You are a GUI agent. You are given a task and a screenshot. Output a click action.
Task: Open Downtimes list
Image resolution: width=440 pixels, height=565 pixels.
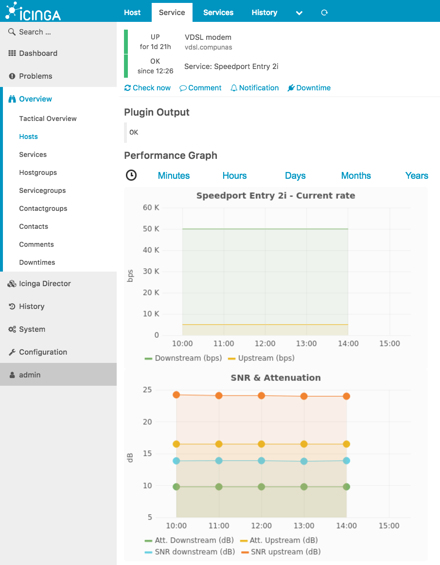point(37,262)
